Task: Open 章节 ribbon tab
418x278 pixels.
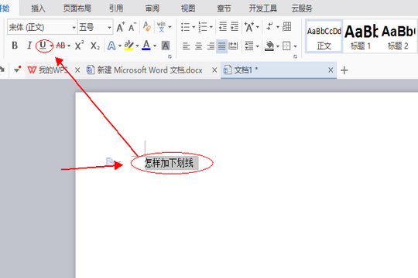Action: click(224, 8)
